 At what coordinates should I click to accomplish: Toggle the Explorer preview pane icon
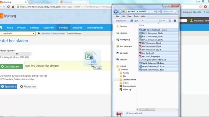pyautogui.click(x=169, y=21)
